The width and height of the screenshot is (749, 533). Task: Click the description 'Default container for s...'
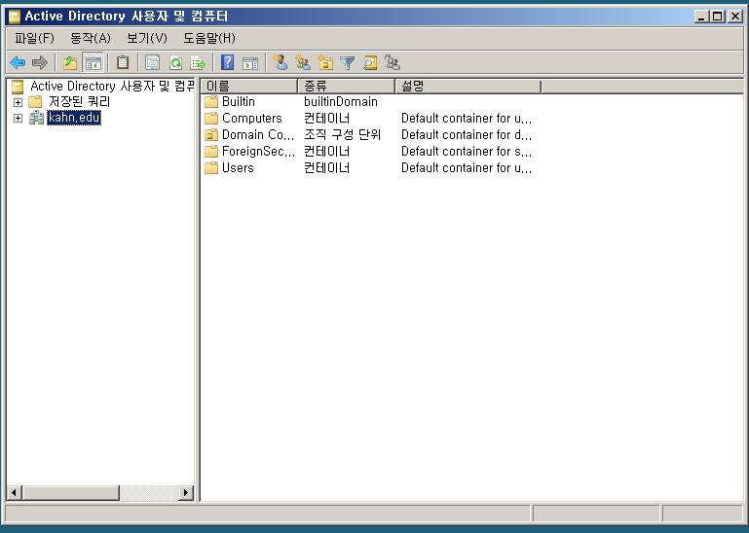tap(467, 152)
